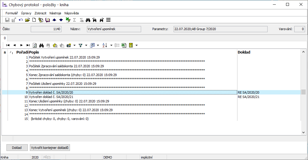Image resolution: width=308 pixels, height=160 pixels.
Task: Click the grid scrollbar down arrow
Action: click(304, 133)
